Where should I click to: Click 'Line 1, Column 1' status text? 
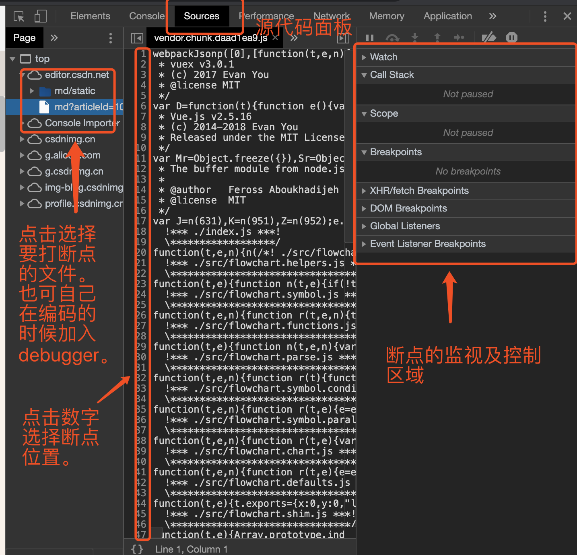pyautogui.click(x=192, y=549)
